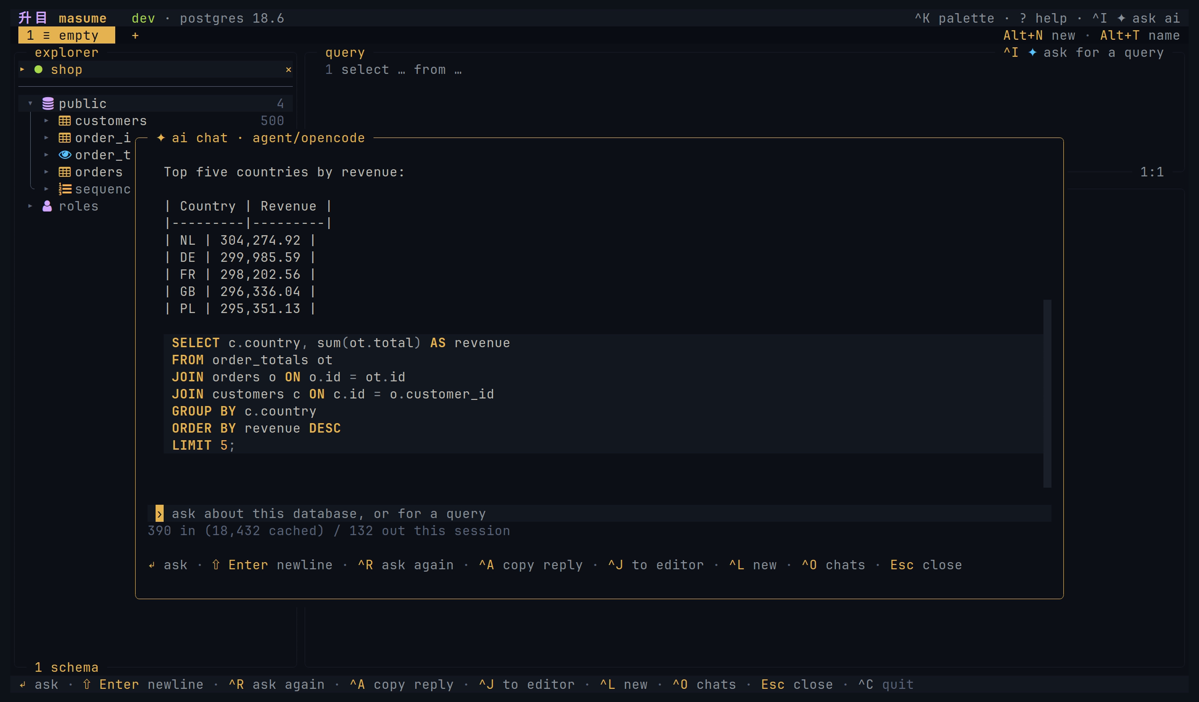Click ^O chats in the dialog shortcuts
Screen dimensions: 1199x702
833,564
